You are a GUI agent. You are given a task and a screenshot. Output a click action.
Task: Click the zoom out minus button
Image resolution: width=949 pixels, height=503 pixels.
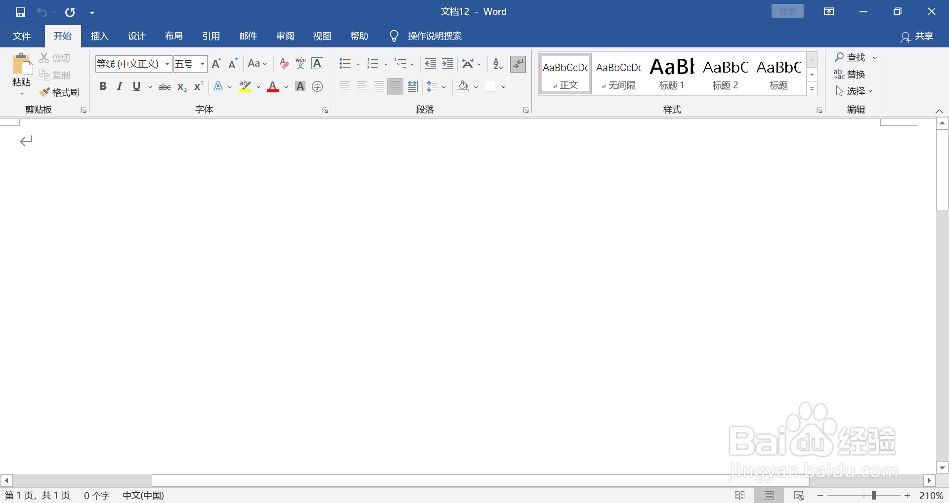click(820, 496)
